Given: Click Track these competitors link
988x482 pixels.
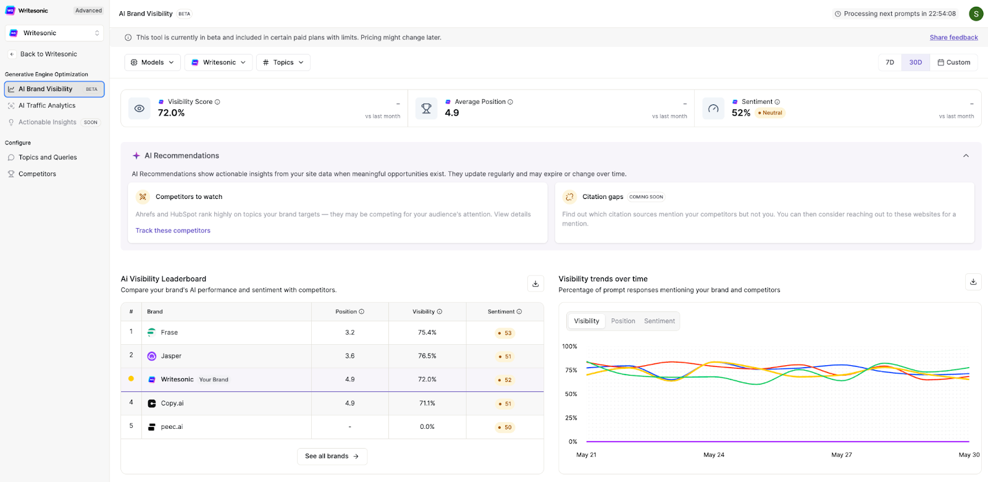Looking at the screenshot, I should pos(173,231).
